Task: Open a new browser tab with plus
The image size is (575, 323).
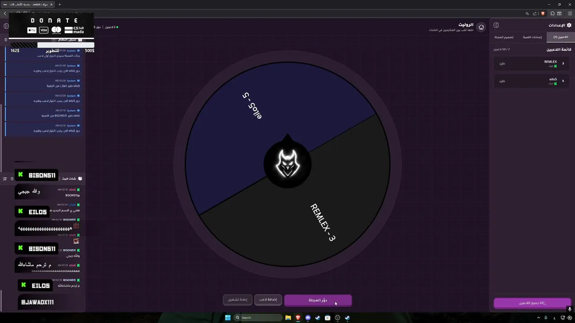Action: [x=59, y=4]
